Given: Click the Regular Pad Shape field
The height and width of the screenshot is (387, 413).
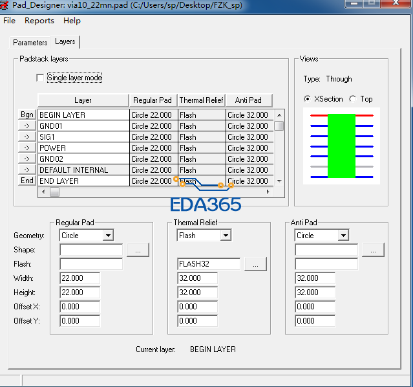Looking at the screenshot, I should tap(91, 250).
